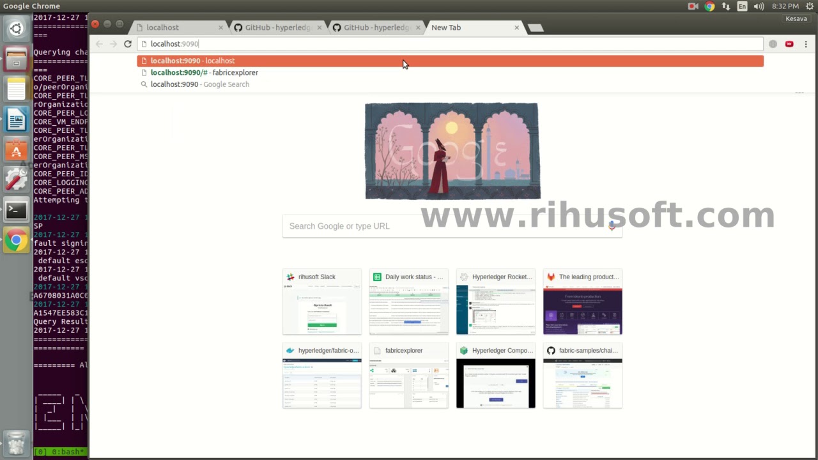Click the 'fault signin' line in the terminal

tap(61, 243)
